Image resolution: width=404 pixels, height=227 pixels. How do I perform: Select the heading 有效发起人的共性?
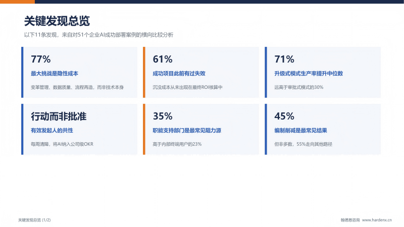coord(52,131)
